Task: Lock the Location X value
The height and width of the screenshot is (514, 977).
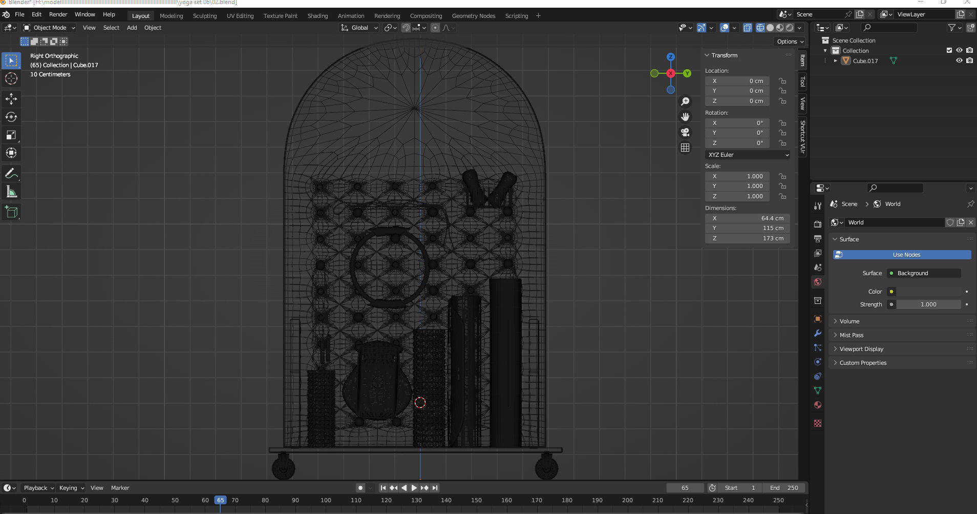Action: click(782, 81)
